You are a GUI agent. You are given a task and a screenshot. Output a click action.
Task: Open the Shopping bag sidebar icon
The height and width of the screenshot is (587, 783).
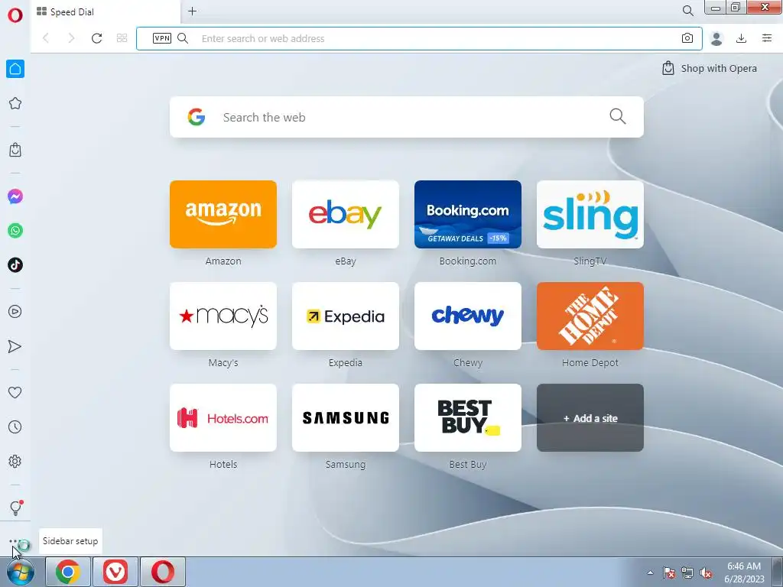point(15,150)
